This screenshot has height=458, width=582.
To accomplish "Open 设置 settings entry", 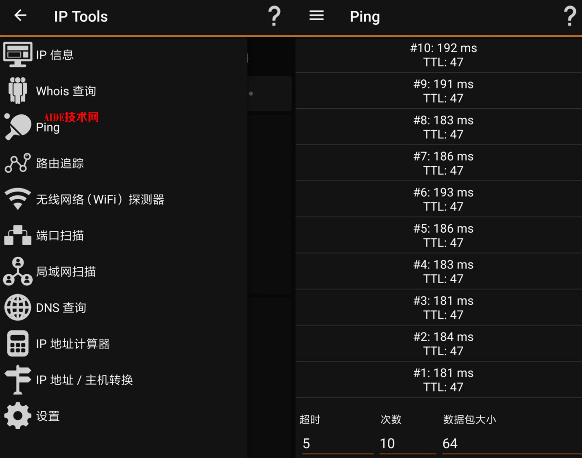I will pyautogui.click(x=48, y=416).
